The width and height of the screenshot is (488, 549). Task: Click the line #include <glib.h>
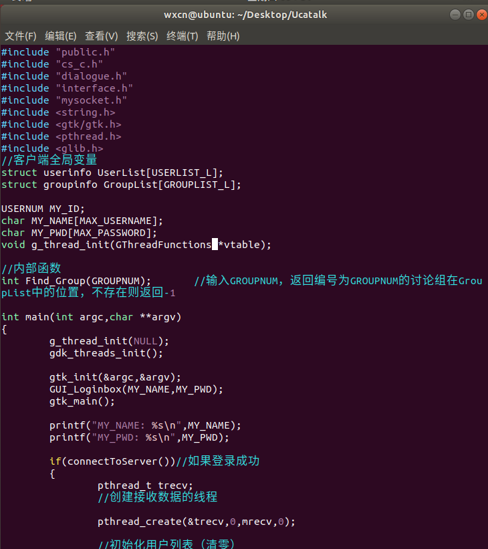pos(52,148)
